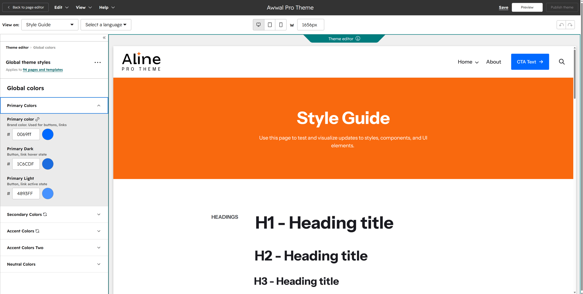Click the H1 - Heading title text
This screenshot has height=294, width=583.
tap(324, 223)
